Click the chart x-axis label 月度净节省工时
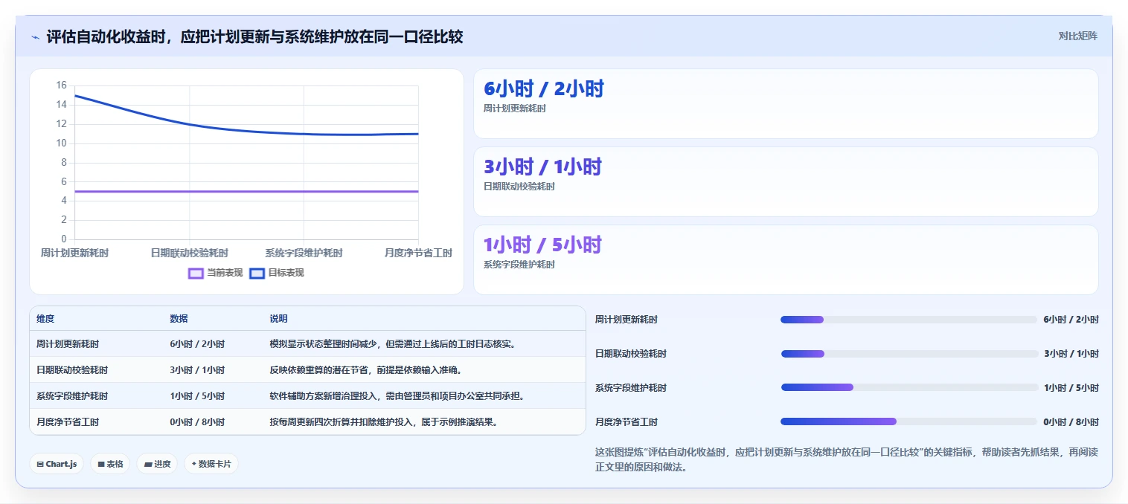This screenshot has height=504, width=1128. pos(418,253)
